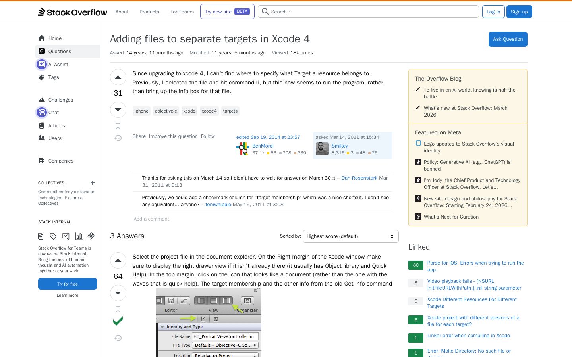Screen dimensions: 572x357
Task: Click the Challenges icon in sidebar
Action: (42, 100)
